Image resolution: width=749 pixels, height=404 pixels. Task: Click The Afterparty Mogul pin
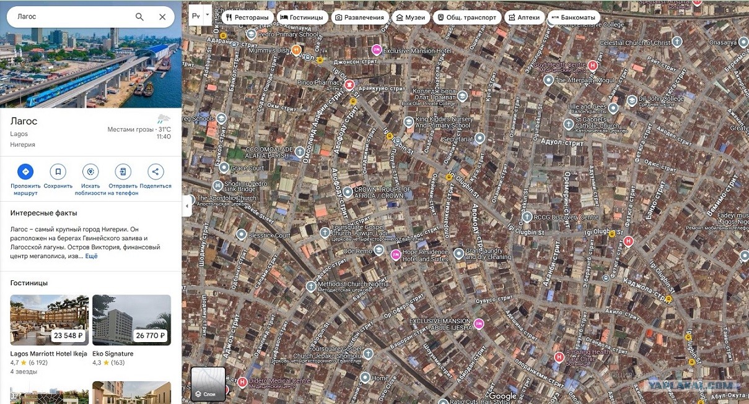coord(548,80)
